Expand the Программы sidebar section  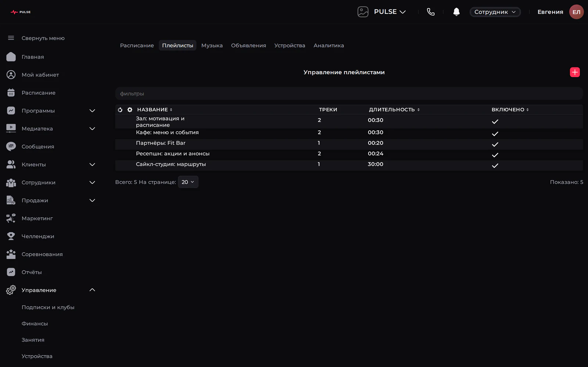[92, 110]
